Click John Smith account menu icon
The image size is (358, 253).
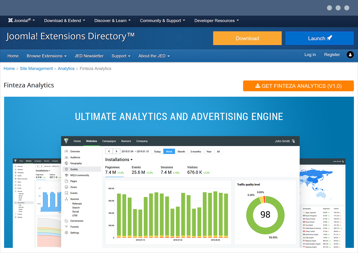click(293, 141)
